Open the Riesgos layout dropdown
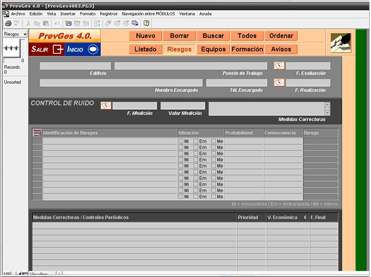 coord(15,34)
